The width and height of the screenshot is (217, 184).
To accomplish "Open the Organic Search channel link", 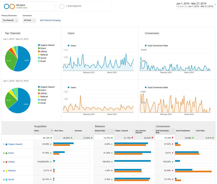I will (x=15, y=144).
